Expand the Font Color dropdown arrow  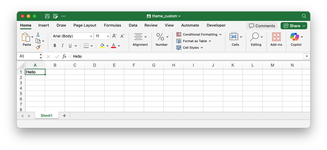coord(119,46)
